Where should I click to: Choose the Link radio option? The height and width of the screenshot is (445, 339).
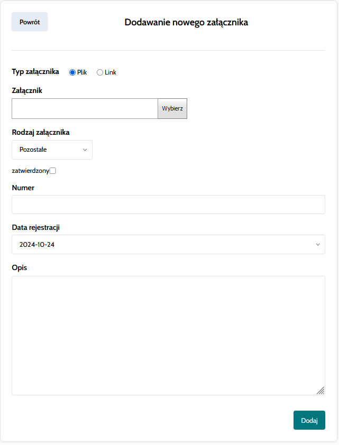point(100,72)
